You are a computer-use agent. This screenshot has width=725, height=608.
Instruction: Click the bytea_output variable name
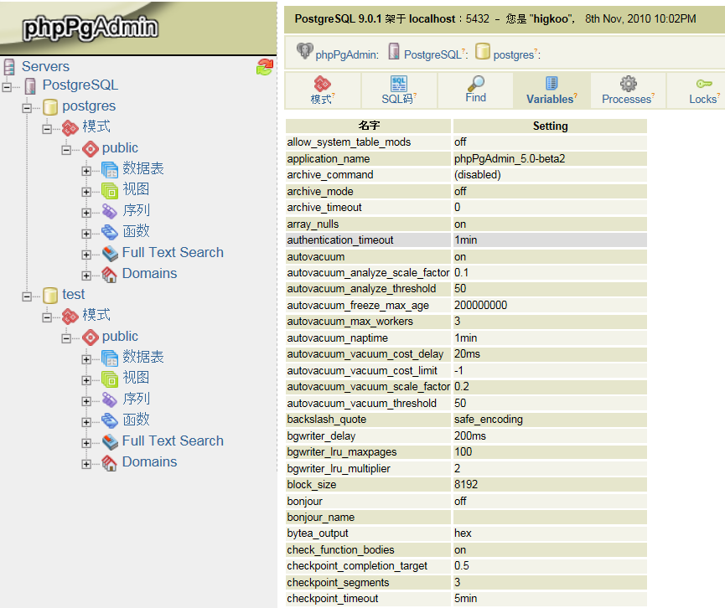[x=317, y=533]
